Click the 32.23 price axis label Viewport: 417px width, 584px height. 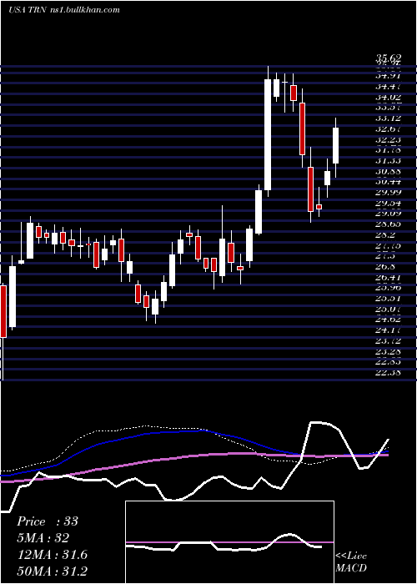pyautogui.click(x=389, y=139)
